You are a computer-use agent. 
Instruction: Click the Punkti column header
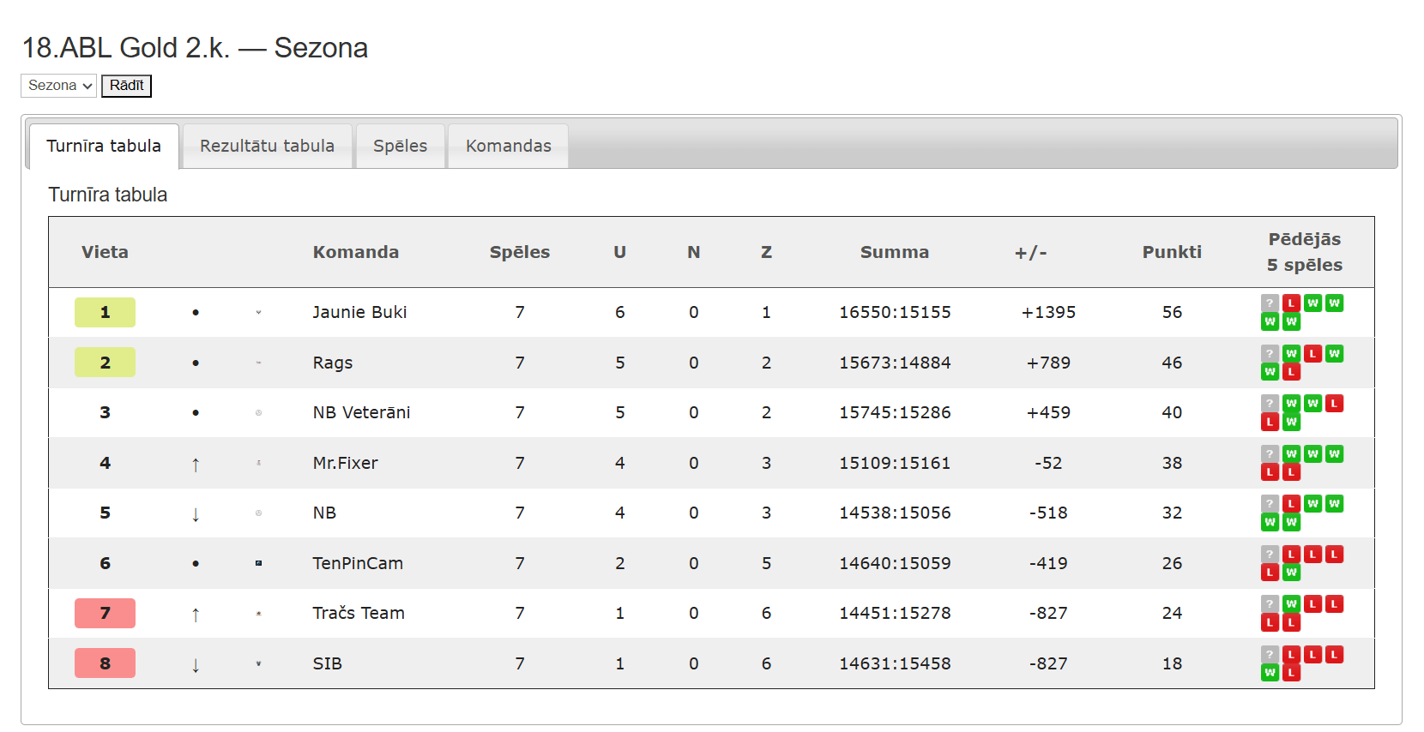(1172, 252)
